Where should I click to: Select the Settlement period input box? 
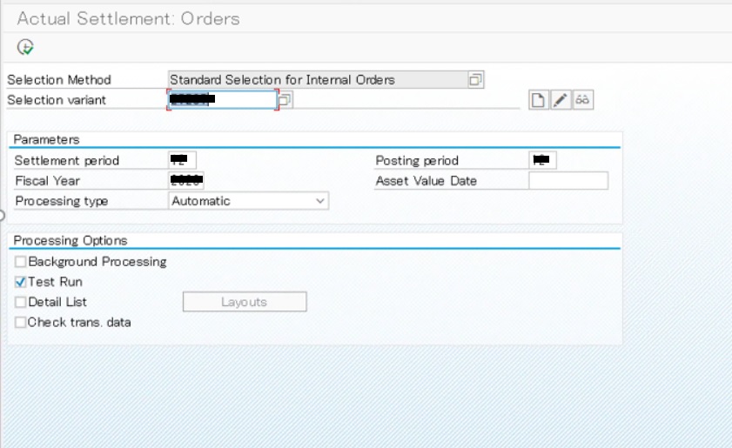pos(183,160)
